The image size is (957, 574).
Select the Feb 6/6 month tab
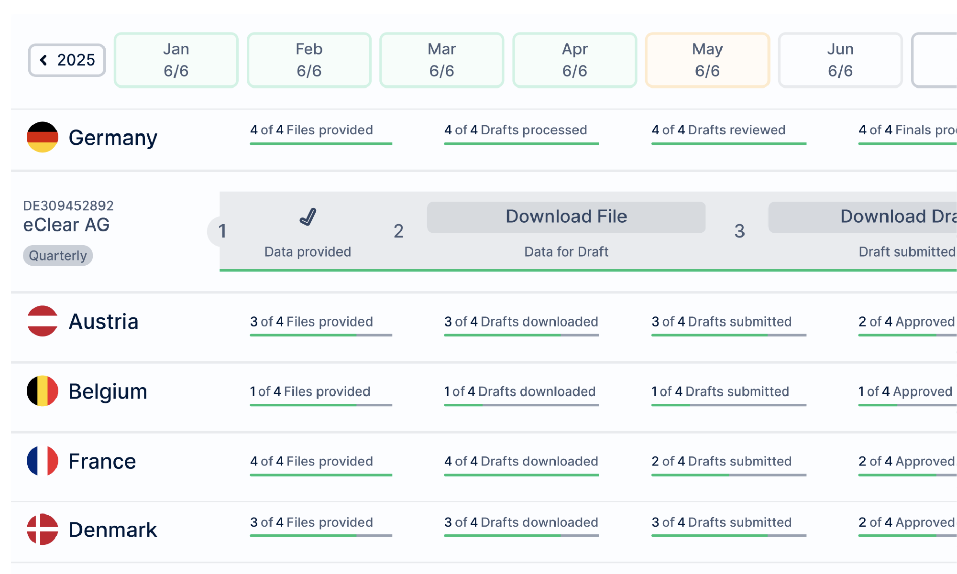(x=309, y=60)
